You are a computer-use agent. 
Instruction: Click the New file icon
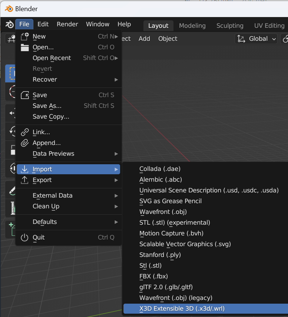(25, 37)
